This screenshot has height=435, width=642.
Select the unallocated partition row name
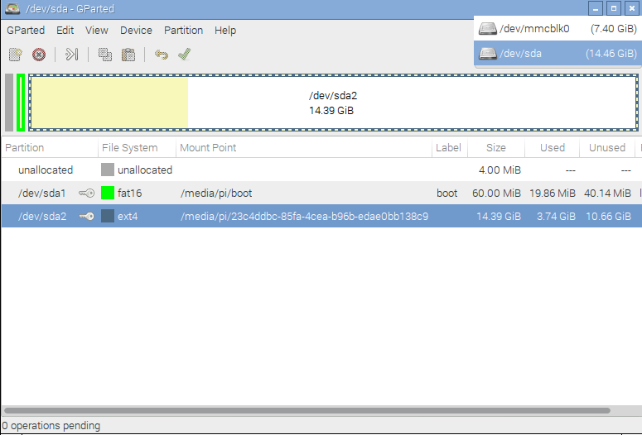click(46, 170)
